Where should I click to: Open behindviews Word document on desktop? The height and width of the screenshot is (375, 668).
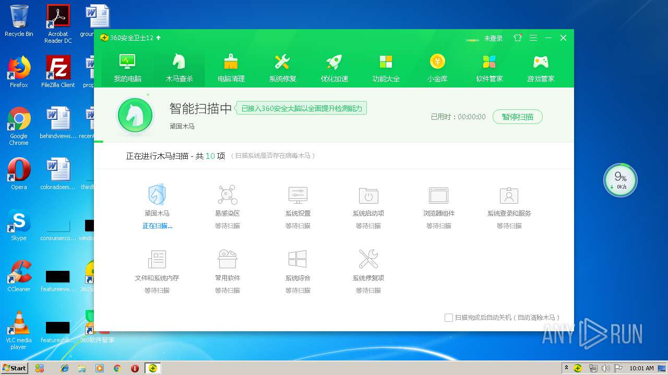pyautogui.click(x=58, y=123)
